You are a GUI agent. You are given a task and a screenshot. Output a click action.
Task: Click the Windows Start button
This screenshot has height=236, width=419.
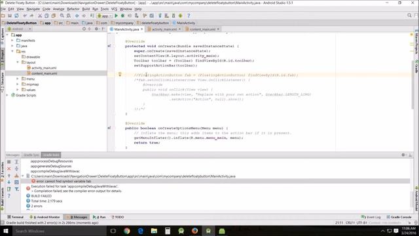coord(5,231)
